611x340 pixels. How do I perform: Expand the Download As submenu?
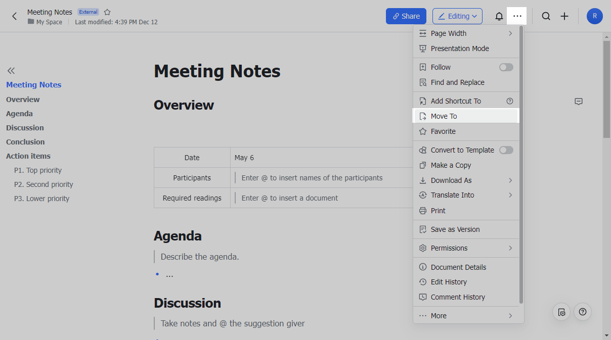[510, 180]
